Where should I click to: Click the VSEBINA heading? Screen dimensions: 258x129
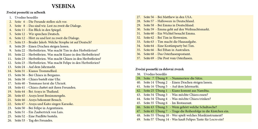63,6
